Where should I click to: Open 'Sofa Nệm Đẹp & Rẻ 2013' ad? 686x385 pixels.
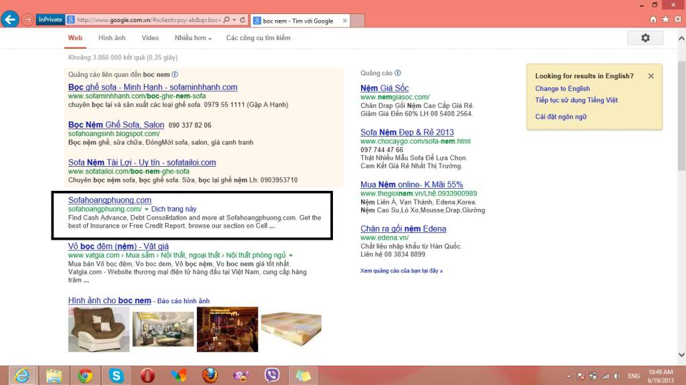pyautogui.click(x=407, y=132)
